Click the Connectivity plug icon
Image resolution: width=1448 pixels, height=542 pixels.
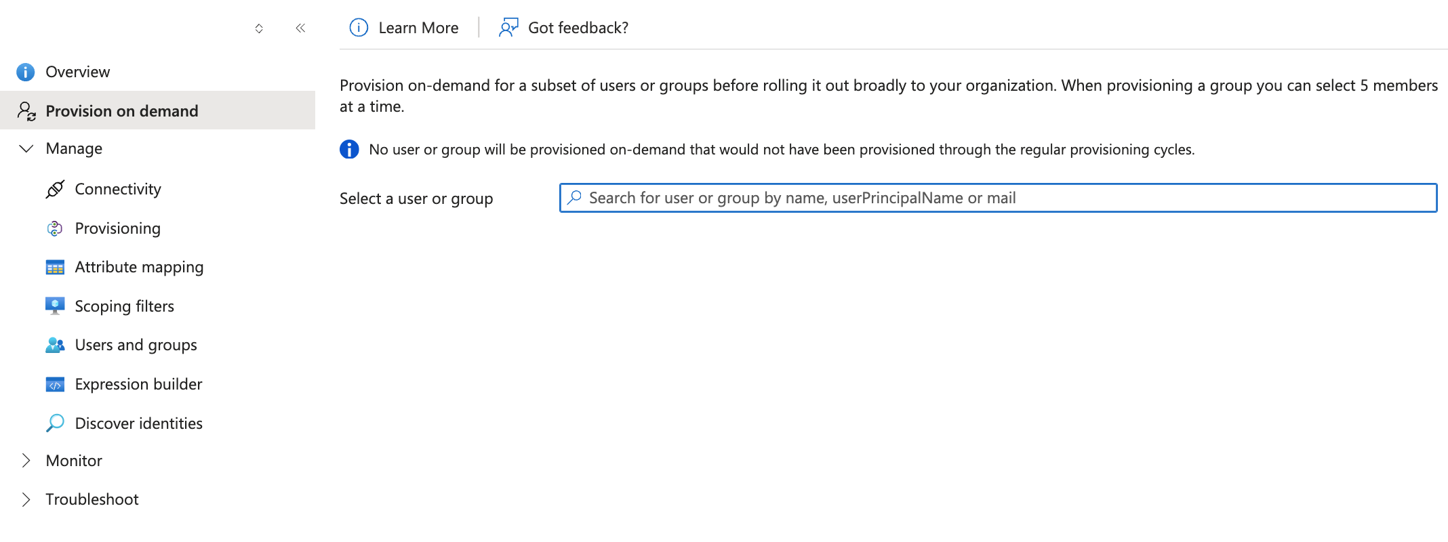(x=55, y=189)
